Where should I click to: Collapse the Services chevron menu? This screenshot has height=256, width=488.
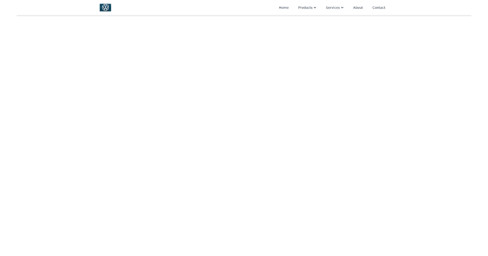click(x=342, y=7)
